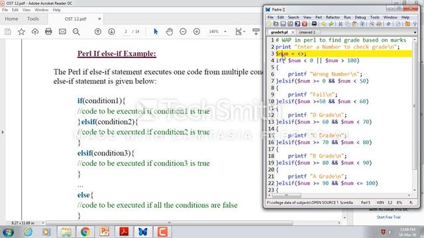424x238 pixels.
Task: Select the grade9.pl tab in Padre
Action: [x=279, y=32]
